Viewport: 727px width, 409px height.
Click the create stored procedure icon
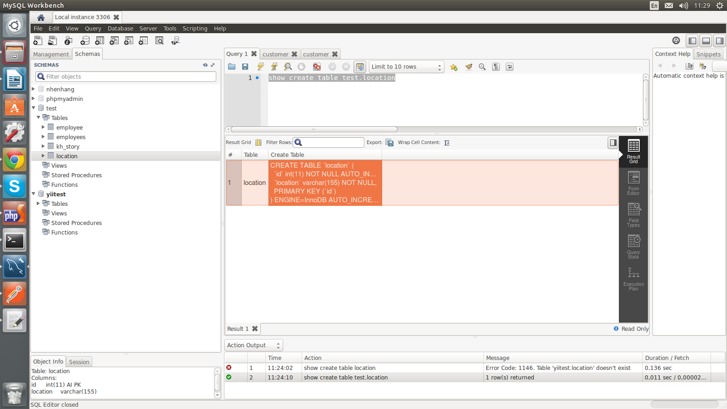pos(129,41)
